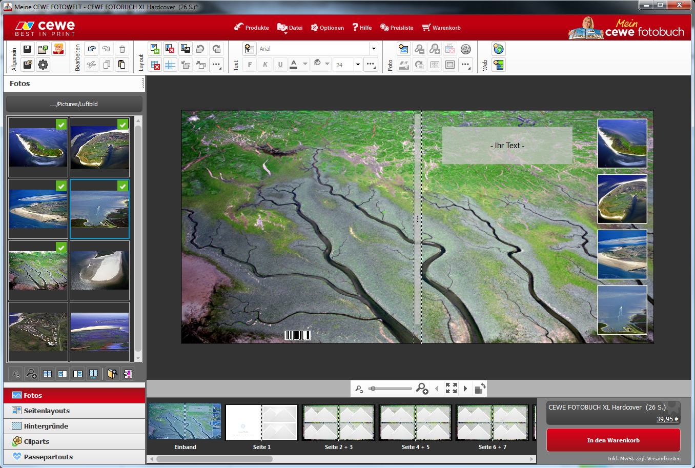Viewport: 695px width, 468px height.
Task: Toggle the layout grid lines icon
Action: [170, 65]
